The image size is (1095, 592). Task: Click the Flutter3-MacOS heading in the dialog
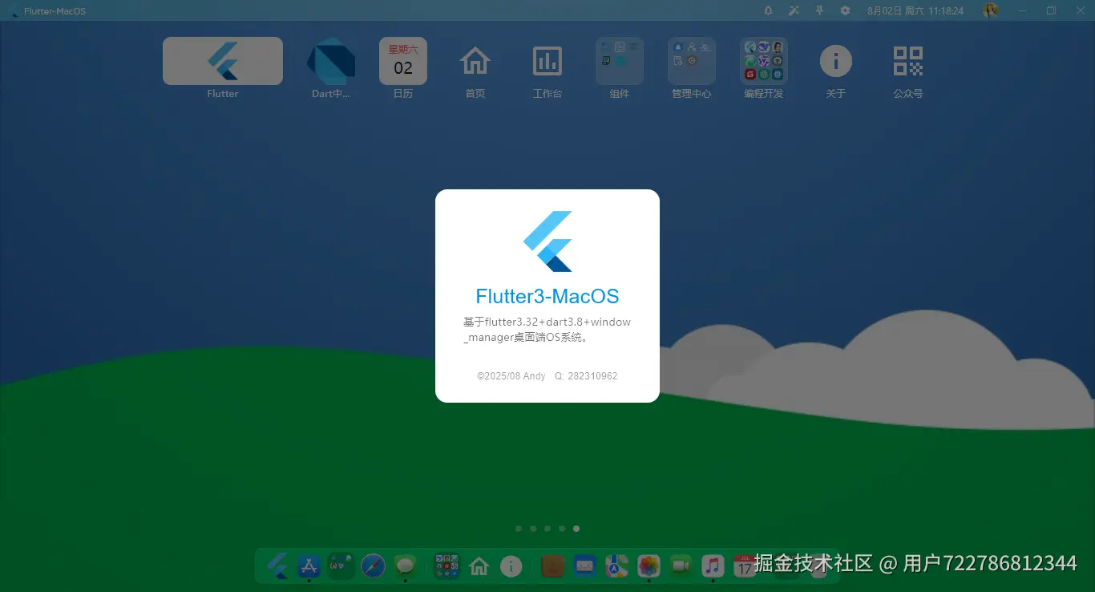547,296
